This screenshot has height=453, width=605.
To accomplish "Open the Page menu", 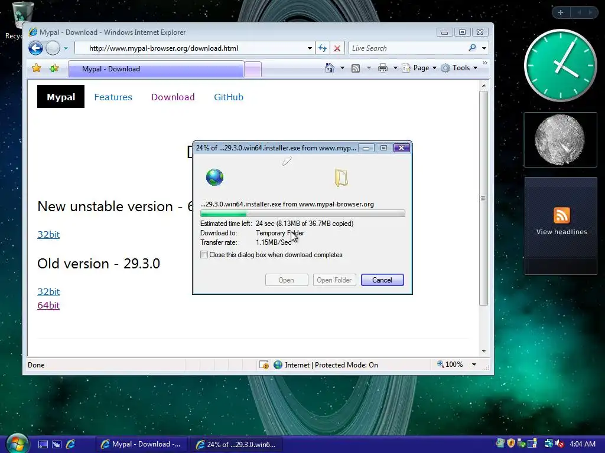I will [x=419, y=68].
